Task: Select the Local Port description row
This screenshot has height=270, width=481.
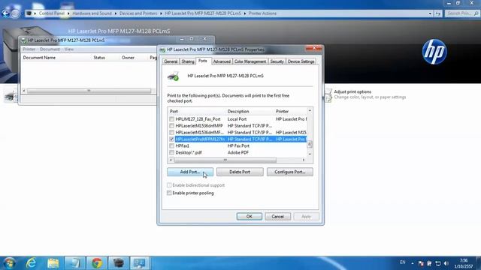Action: coord(237,119)
